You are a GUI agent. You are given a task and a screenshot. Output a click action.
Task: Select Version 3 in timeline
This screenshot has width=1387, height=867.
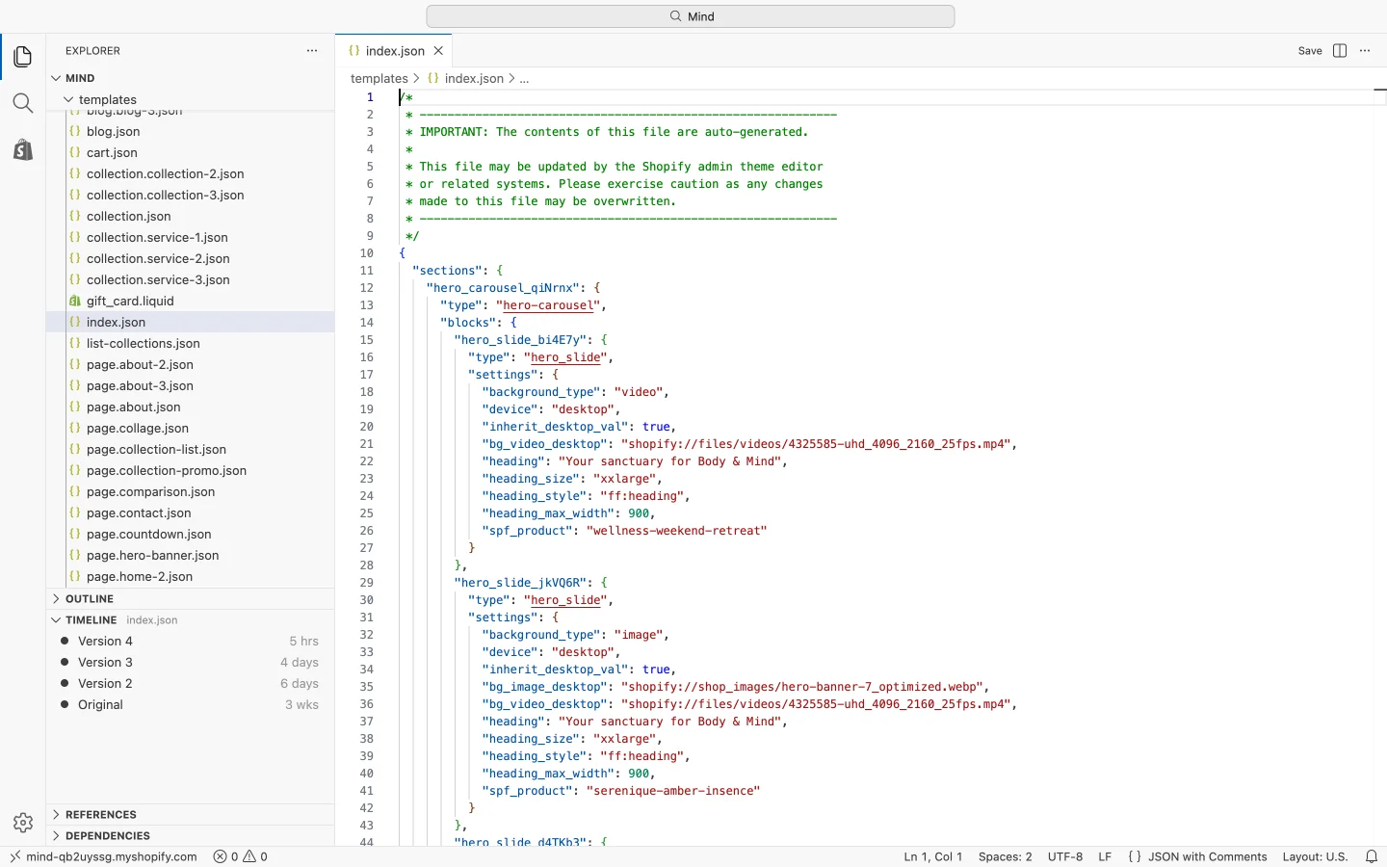[191, 662]
